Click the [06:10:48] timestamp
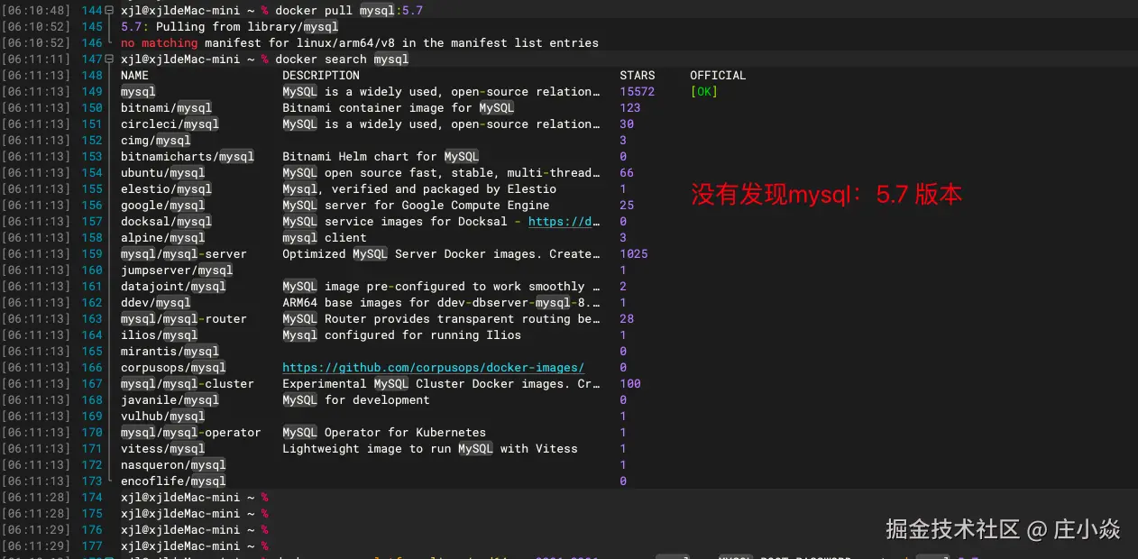 (x=36, y=11)
